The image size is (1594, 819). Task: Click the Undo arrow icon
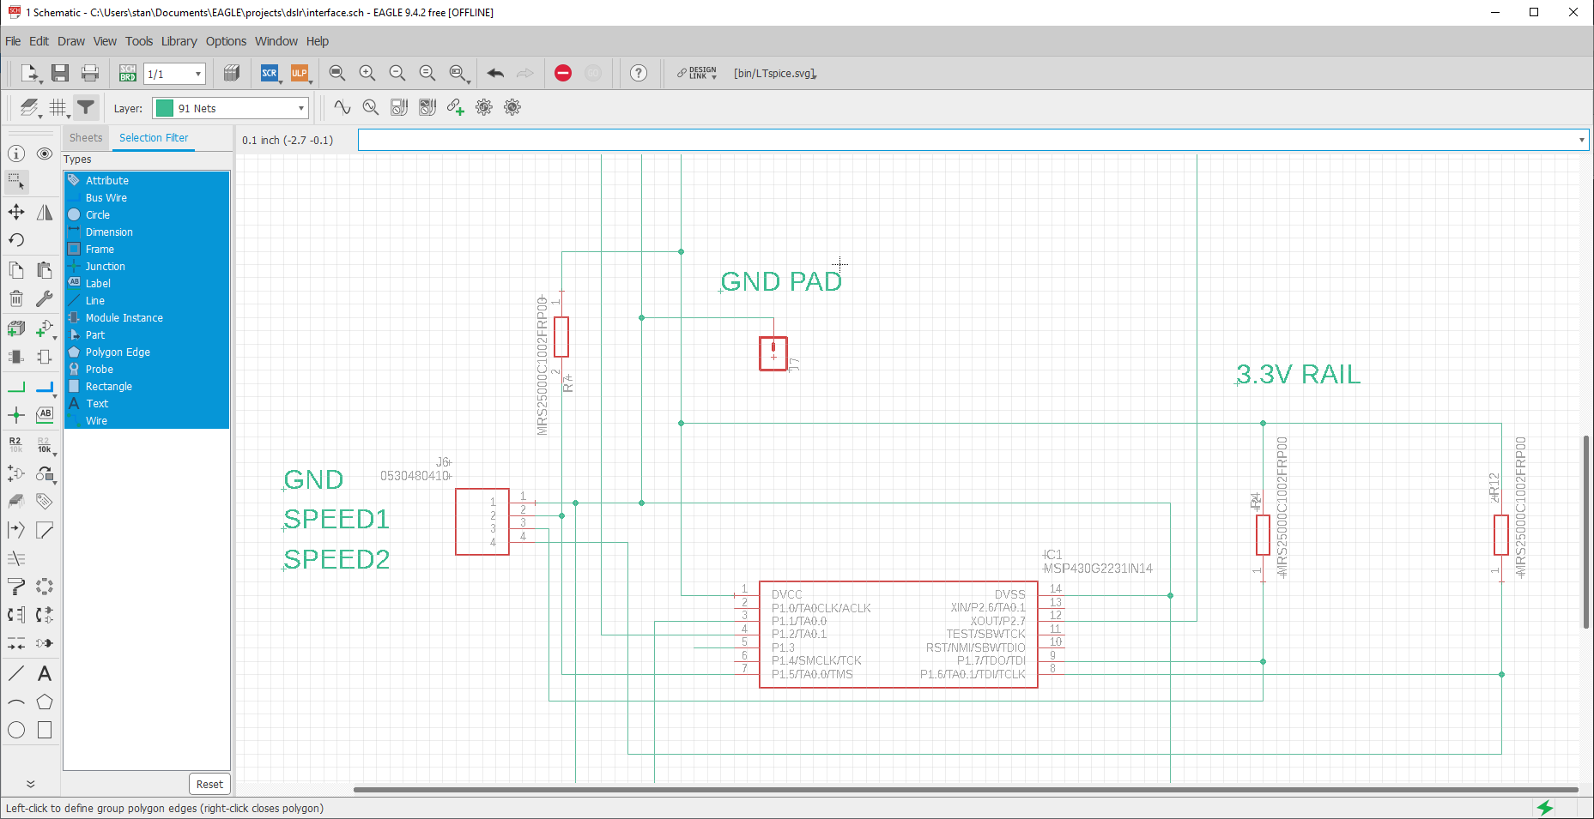[495, 74]
